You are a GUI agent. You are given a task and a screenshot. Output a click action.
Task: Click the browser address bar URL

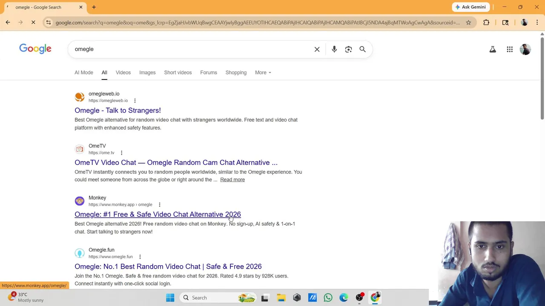point(258,23)
